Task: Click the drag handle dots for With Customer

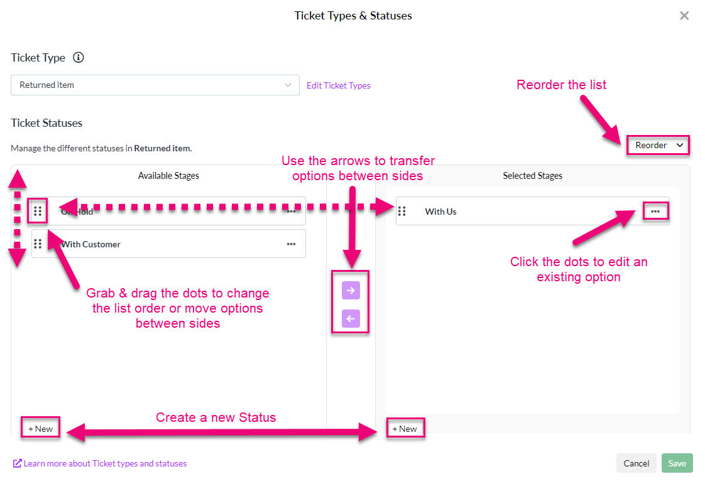Action: (38, 244)
